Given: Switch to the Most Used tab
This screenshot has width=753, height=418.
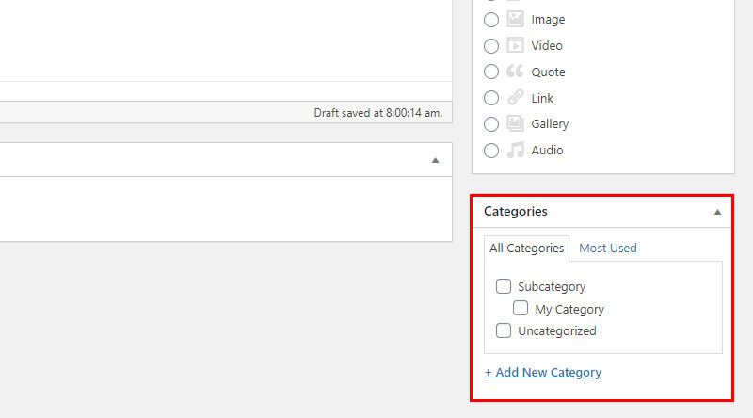Looking at the screenshot, I should 607,248.
